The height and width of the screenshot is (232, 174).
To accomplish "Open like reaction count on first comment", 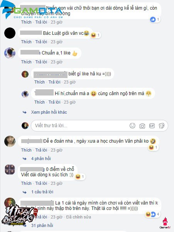I will pyautogui.click(x=155, y=19).
